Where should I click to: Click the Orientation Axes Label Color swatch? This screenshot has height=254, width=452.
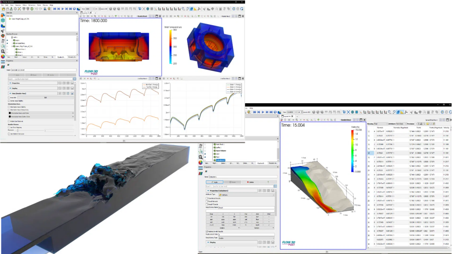11,113
